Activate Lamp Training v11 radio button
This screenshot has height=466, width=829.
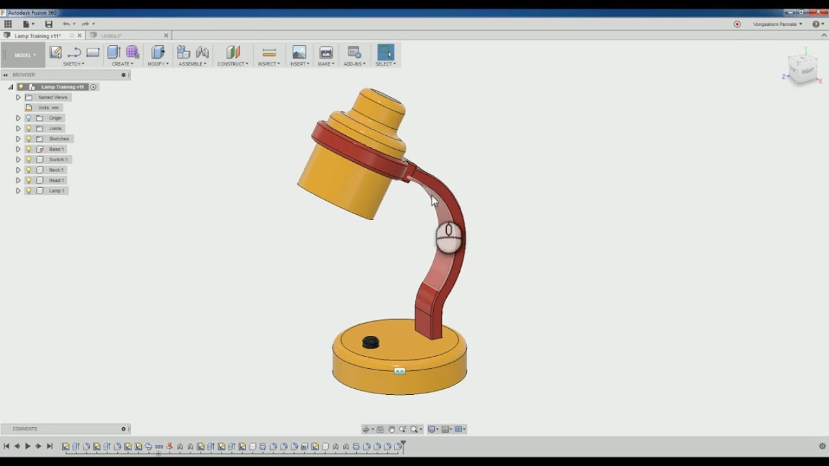click(x=93, y=87)
